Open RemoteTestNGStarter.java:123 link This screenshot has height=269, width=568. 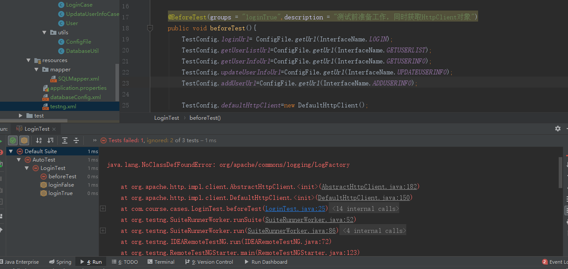pyautogui.click(x=307, y=253)
